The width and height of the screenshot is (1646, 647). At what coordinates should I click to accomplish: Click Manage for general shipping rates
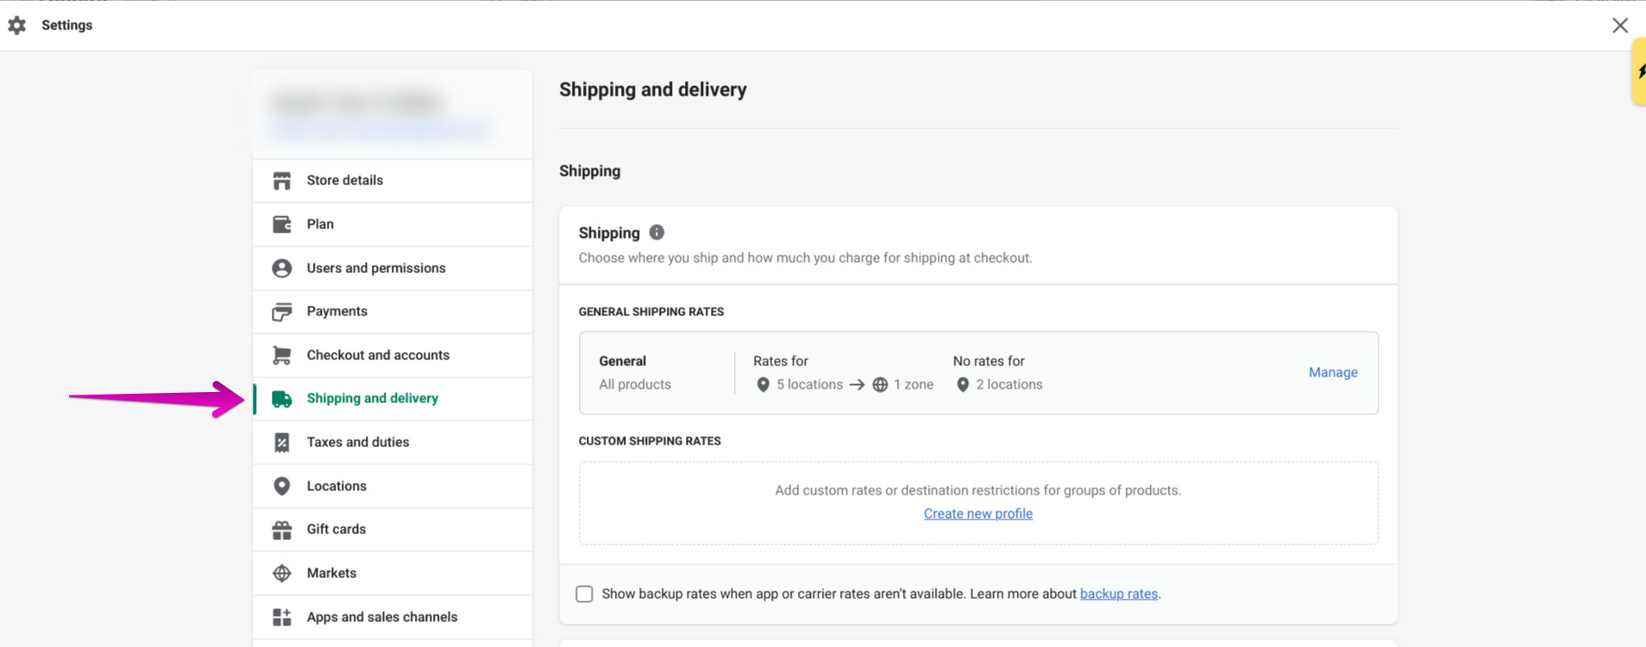1333,372
